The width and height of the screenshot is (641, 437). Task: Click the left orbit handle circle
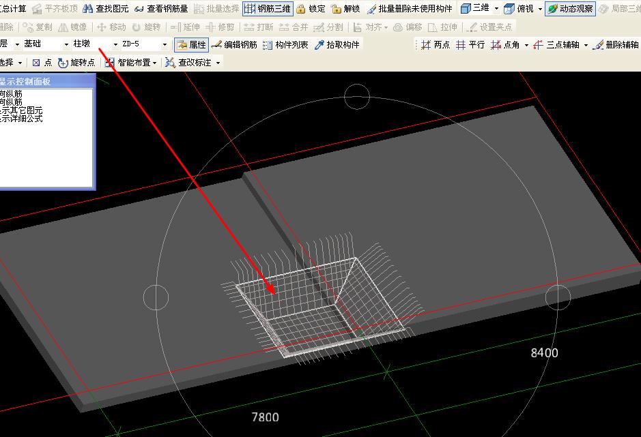pyautogui.click(x=156, y=297)
